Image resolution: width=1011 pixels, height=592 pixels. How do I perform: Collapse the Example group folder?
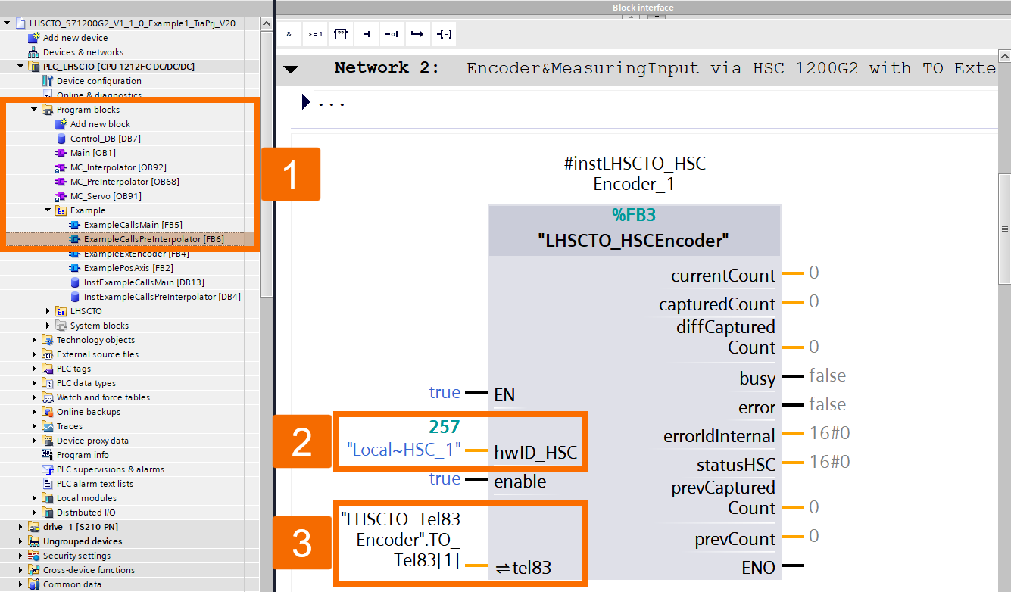48,210
